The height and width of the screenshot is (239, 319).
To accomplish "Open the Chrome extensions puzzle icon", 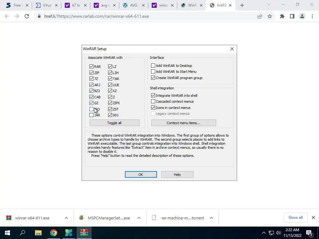I will click(282, 16).
